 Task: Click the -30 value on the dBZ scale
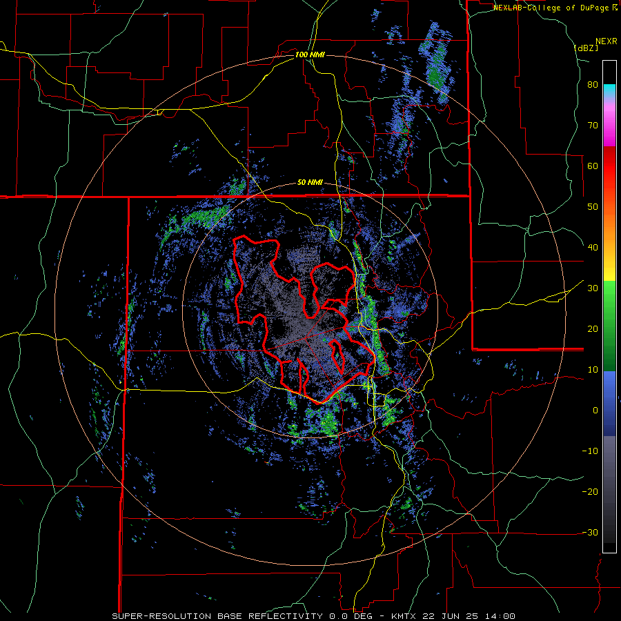pyautogui.click(x=590, y=533)
